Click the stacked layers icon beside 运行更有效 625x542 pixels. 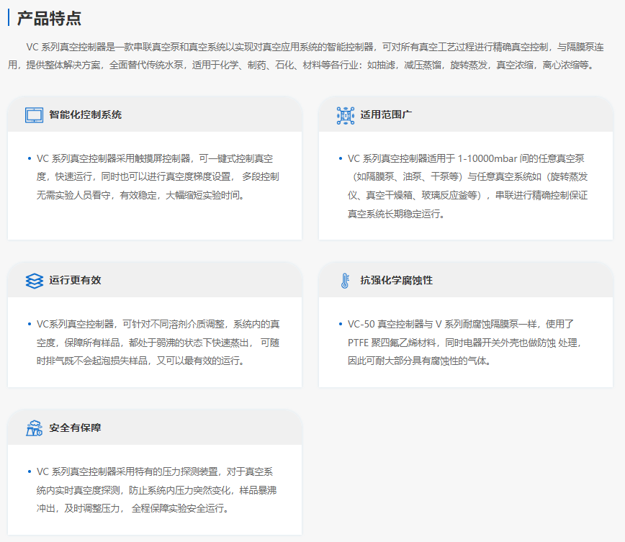[x=34, y=281]
